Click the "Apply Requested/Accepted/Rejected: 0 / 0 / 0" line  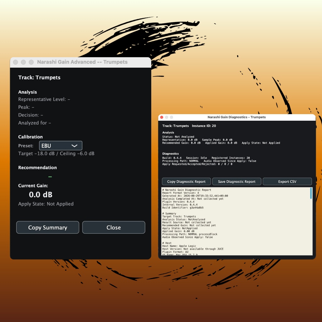pos(197,164)
